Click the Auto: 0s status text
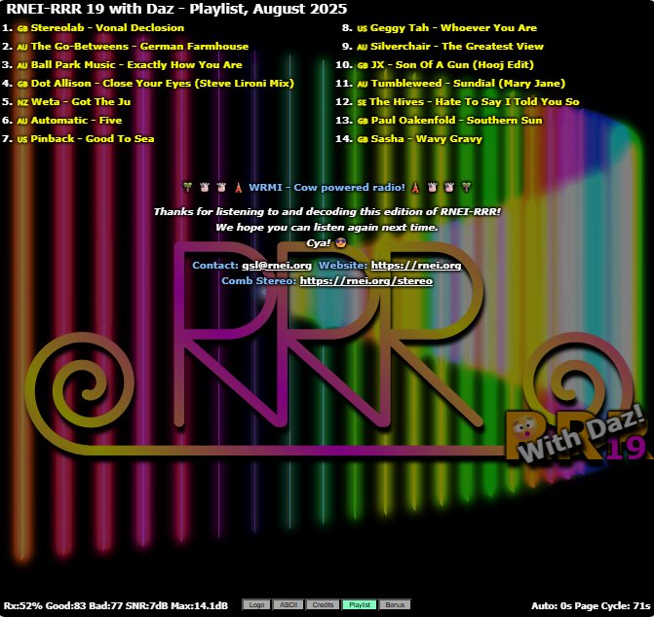 click(551, 605)
